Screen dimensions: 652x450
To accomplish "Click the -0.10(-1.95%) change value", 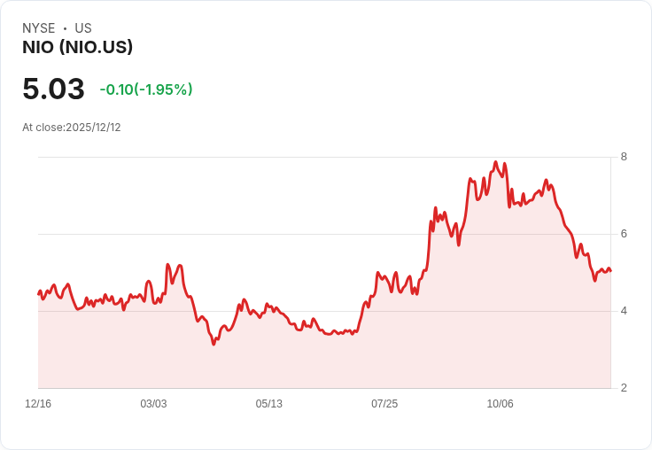I will click(x=146, y=89).
